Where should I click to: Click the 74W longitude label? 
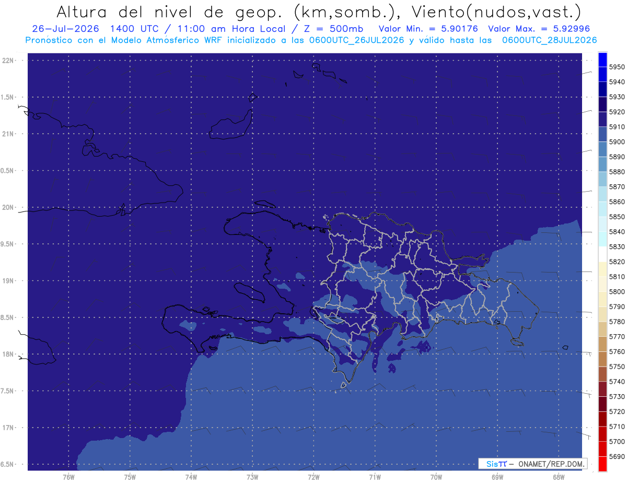click(x=191, y=477)
